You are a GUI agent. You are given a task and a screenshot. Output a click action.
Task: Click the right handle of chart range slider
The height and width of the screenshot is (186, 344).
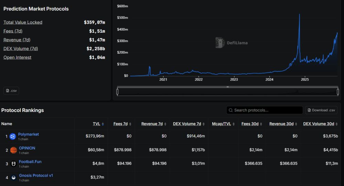tap(338, 92)
